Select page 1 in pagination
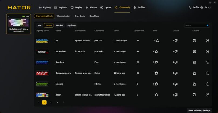Screen dimensions: 218x113 tap(44, 103)
